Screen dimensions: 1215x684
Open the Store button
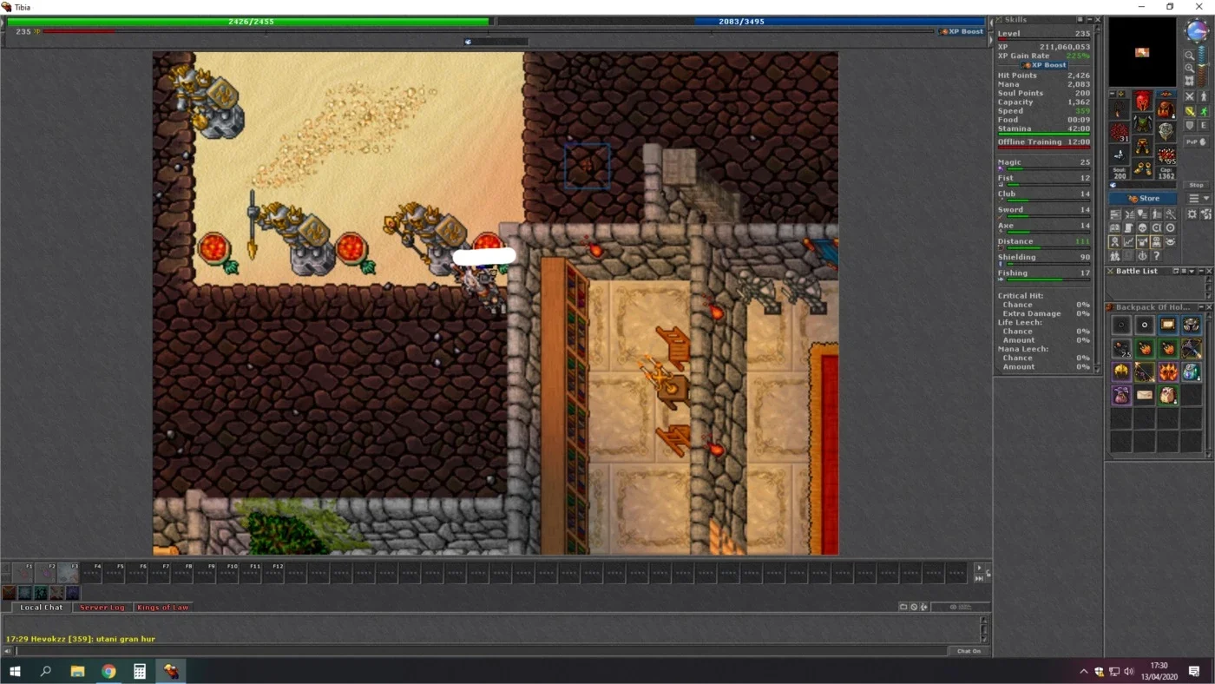1143,199
